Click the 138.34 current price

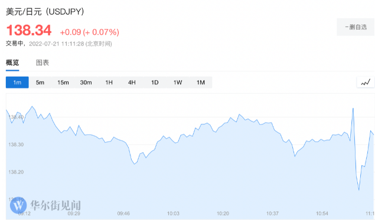(29, 30)
